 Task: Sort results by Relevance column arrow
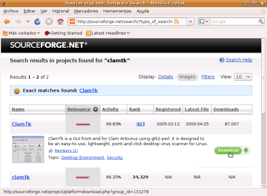[95, 109]
